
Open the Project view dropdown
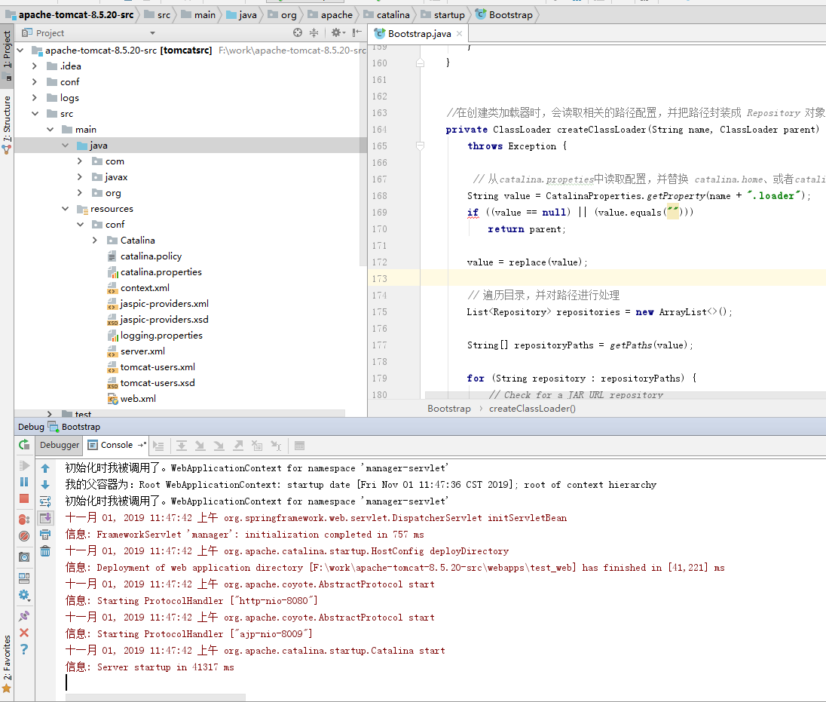[x=152, y=33]
